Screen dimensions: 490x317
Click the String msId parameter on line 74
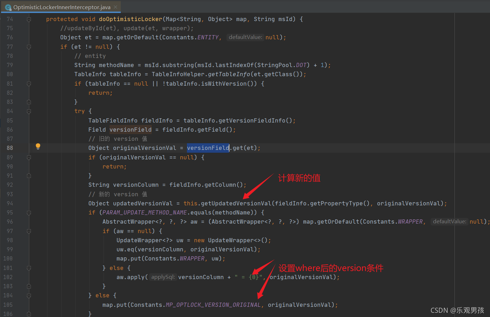pos(273,19)
